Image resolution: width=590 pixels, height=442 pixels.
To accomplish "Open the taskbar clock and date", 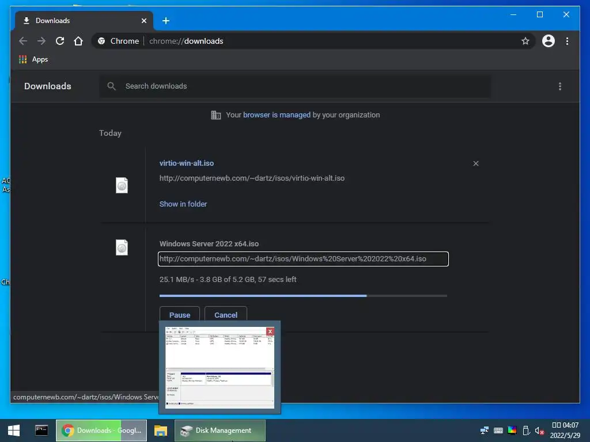I will coord(565,430).
